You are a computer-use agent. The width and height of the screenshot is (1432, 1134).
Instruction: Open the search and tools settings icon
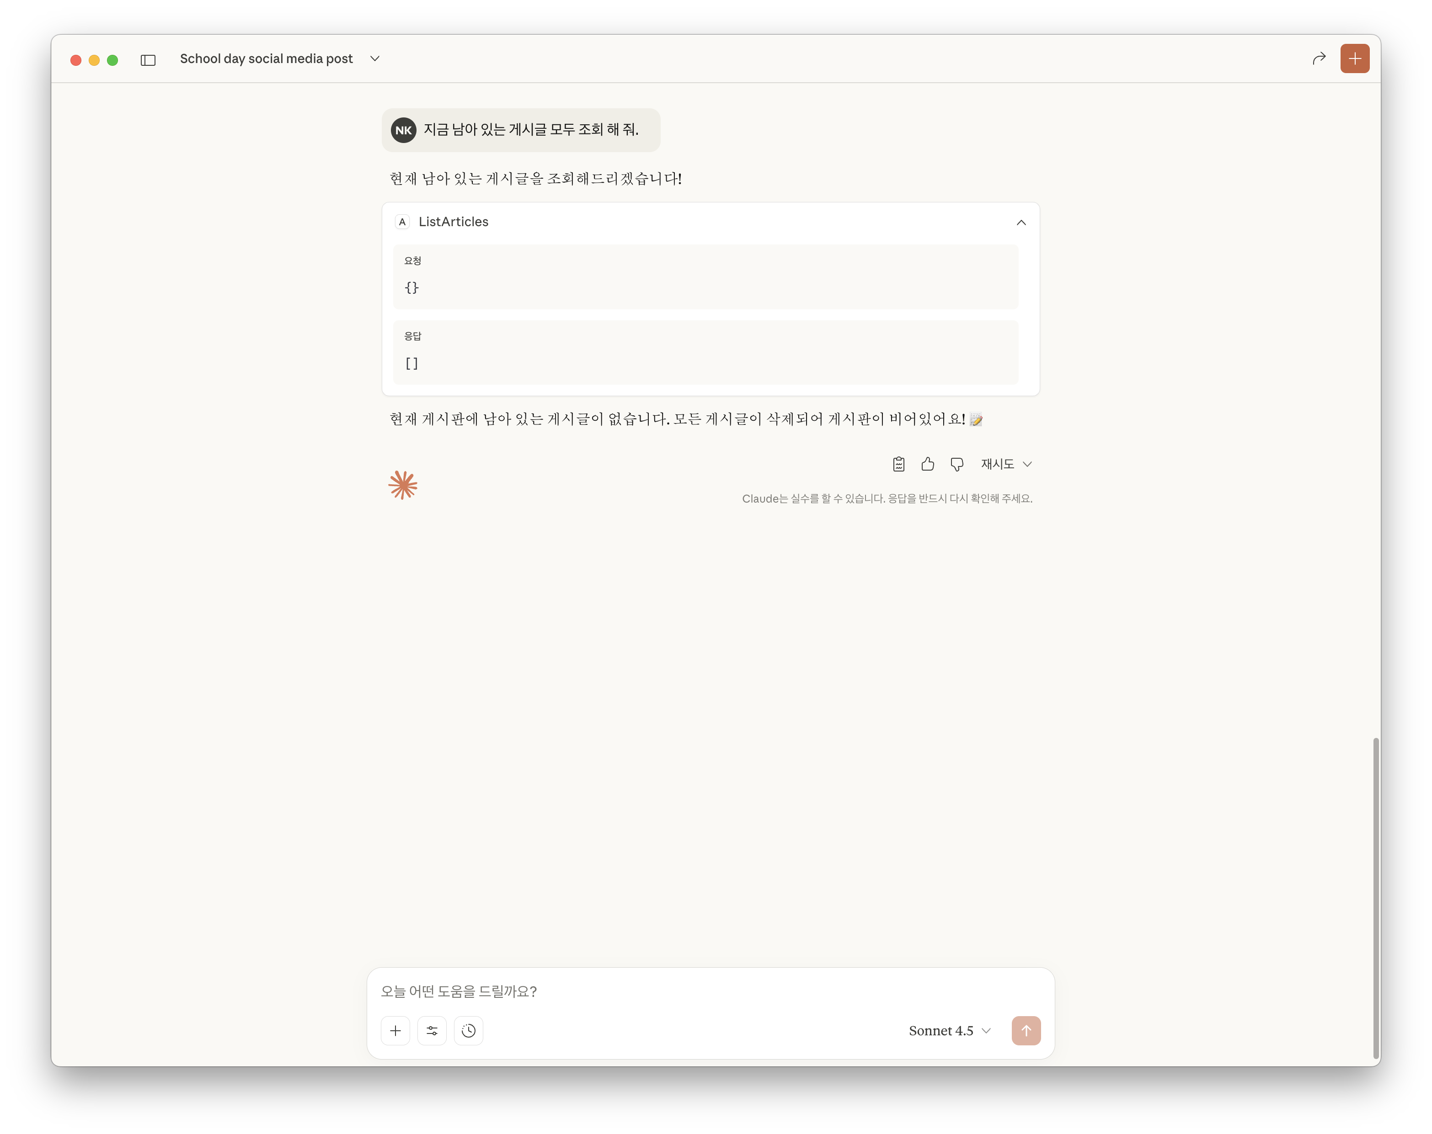click(x=432, y=1030)
